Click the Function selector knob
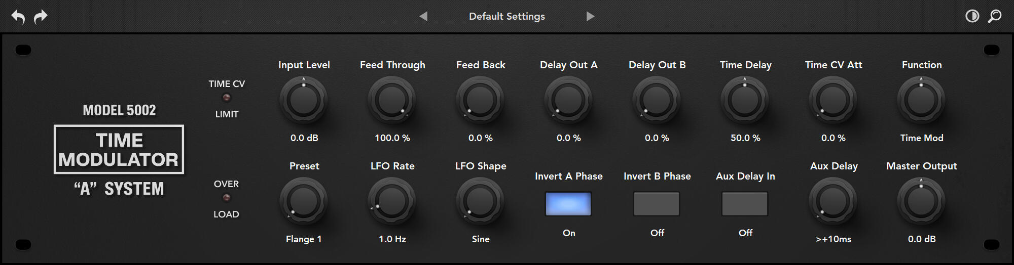Image resolution: width=1014 pixels, height=265 pixels. pos(921,100)
